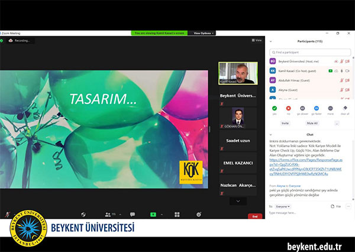Click the red End button
The height and width of the screenshot is (252, 355).
[255, 217]
